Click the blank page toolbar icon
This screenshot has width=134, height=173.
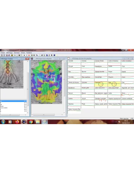click(21, 55)
